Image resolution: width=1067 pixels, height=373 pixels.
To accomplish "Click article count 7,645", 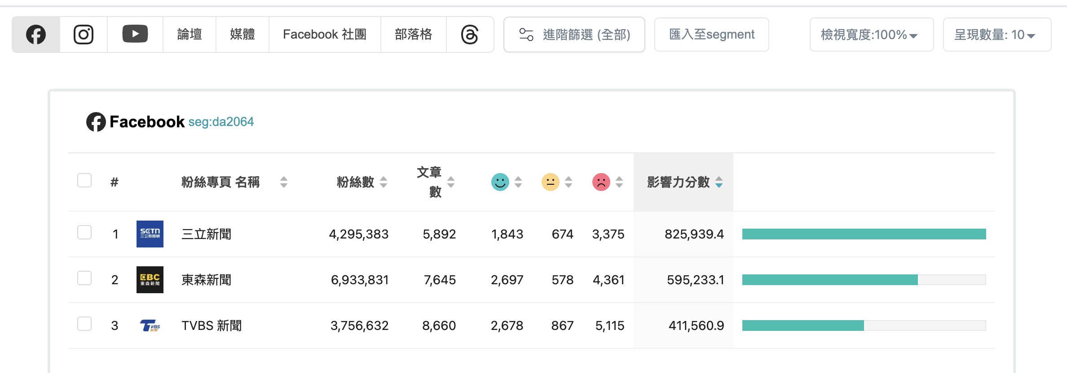I will pos(440,280).
